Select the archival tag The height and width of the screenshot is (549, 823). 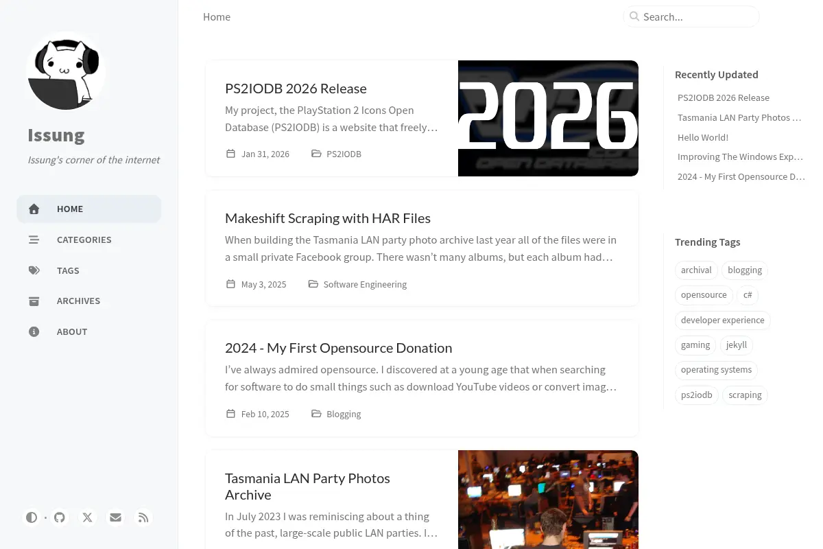(x=696, y=270)
